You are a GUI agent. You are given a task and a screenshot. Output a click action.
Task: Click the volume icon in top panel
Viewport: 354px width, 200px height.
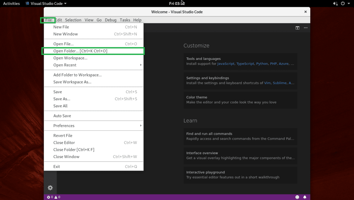(x=335, y=3)
